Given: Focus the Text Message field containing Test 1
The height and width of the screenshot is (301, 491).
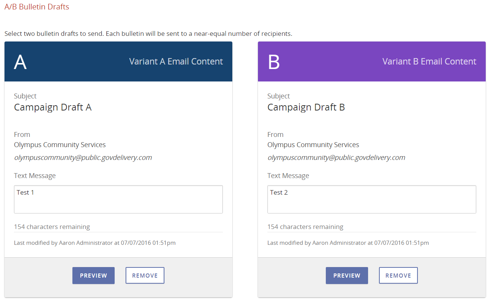Looking at the screenshot, I should (x=118, y=199).
